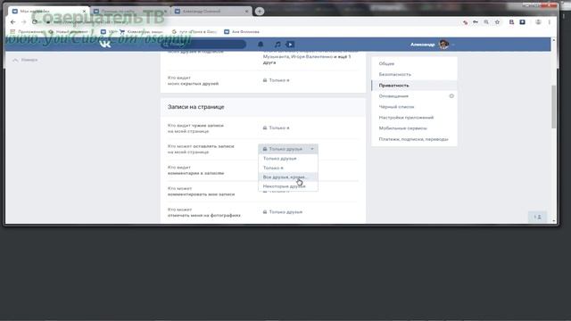Click the circle icon beside Оповещения
This screenshot has height=321, width=571.
pos(451,96)
